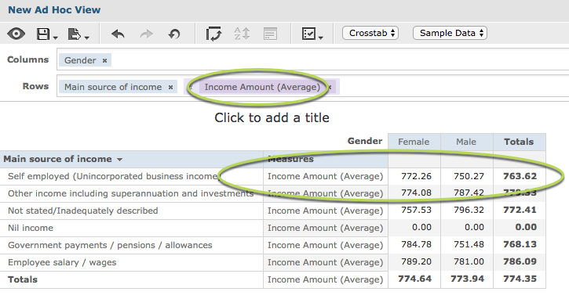Click the Measures header cell
This screenshot has height=299, width=569.
[326, 159]
